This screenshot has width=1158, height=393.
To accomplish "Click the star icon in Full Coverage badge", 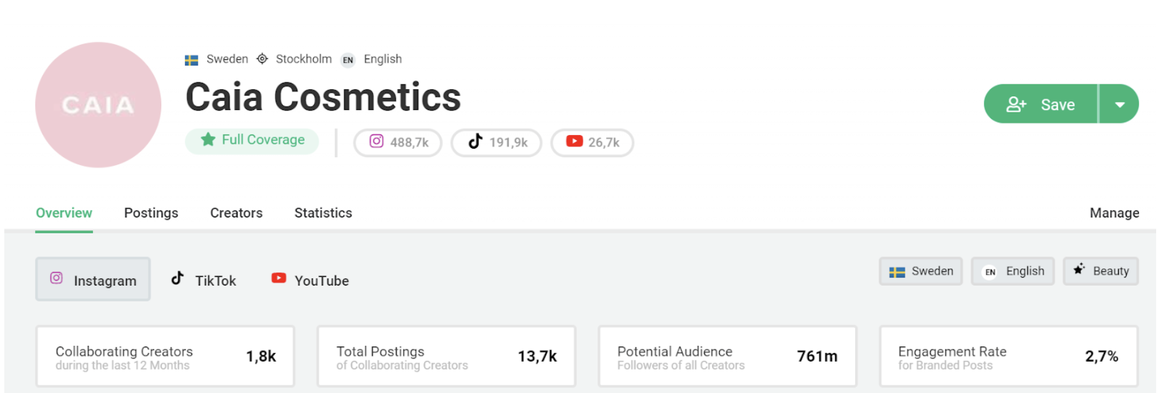I will click(207, 140).
